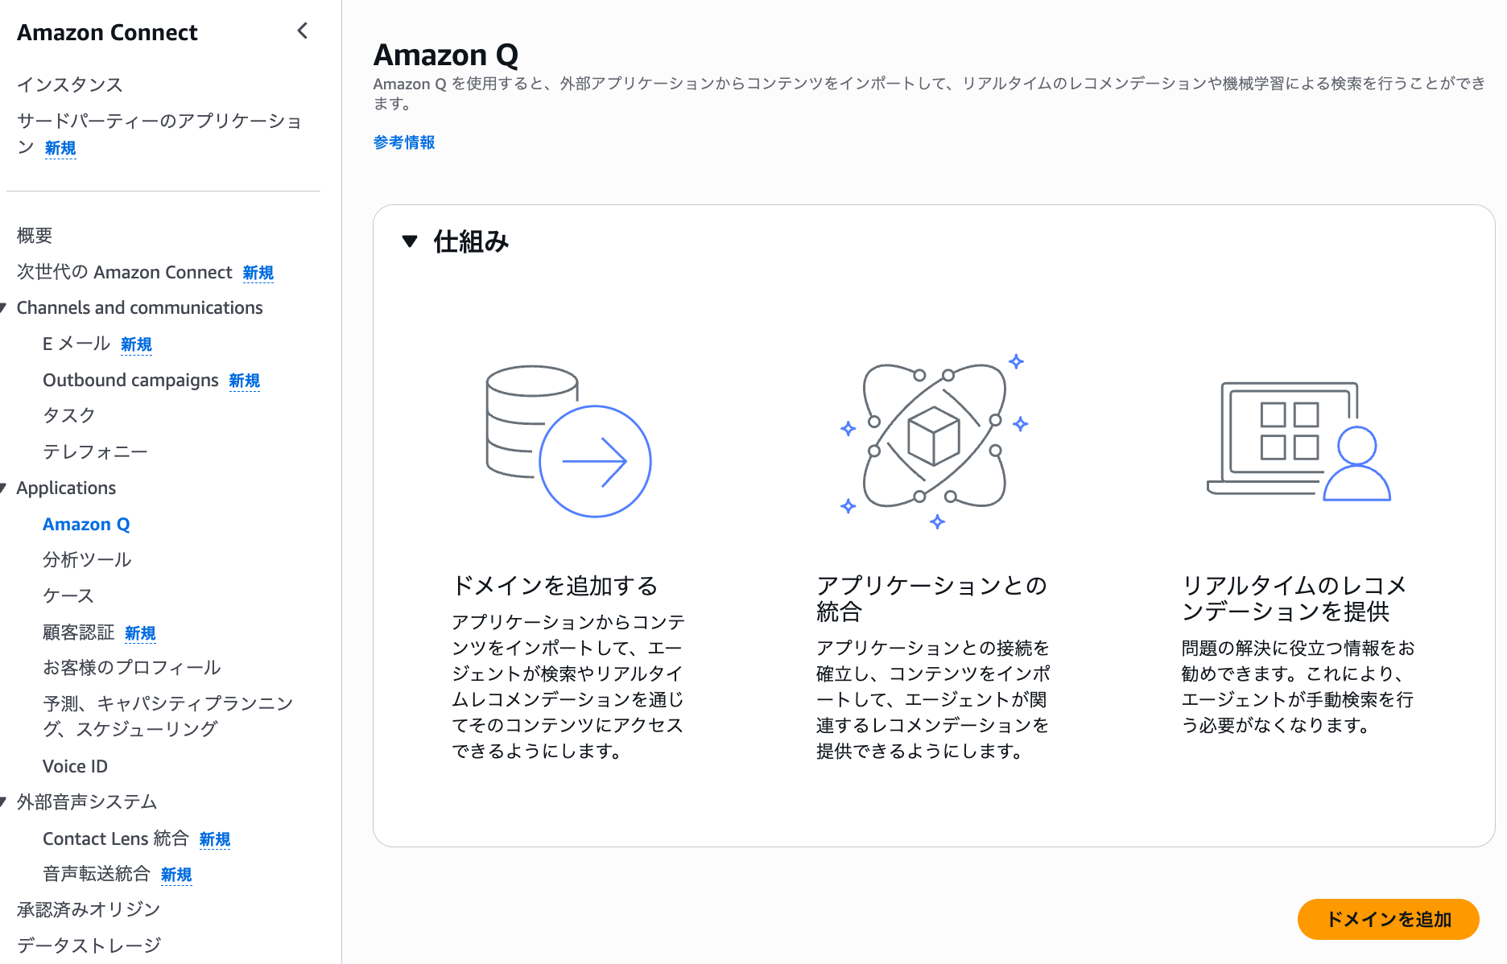Select Amazon Q navigation item
The height and width of the screenshot is (964, 1507).
[x=86, y=524]
